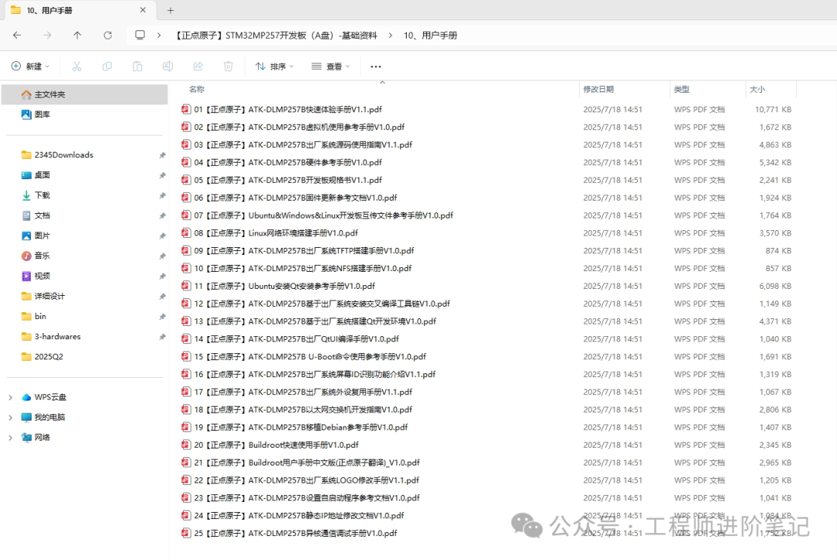
Task: Click the Copy icon in toolbar
Action: tap(107, 66)
